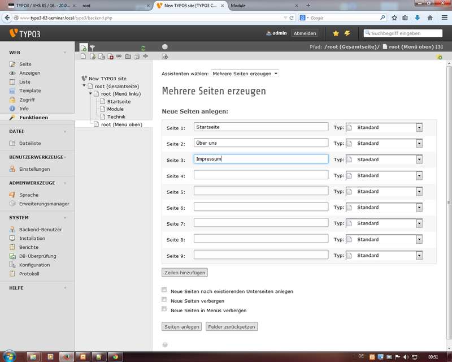Open the Anzeigen module
The image size is (452, 362).
(30, 73)
